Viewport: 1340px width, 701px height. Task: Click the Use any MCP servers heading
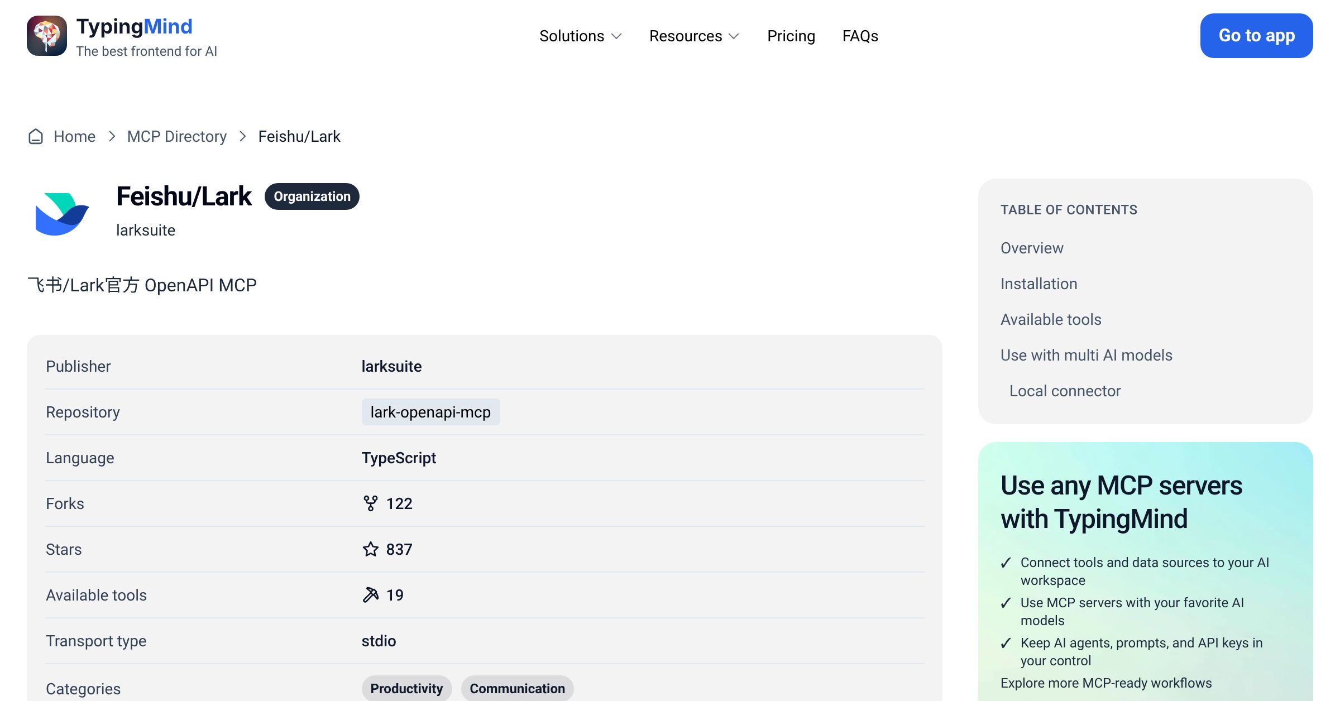(1121, 502)
